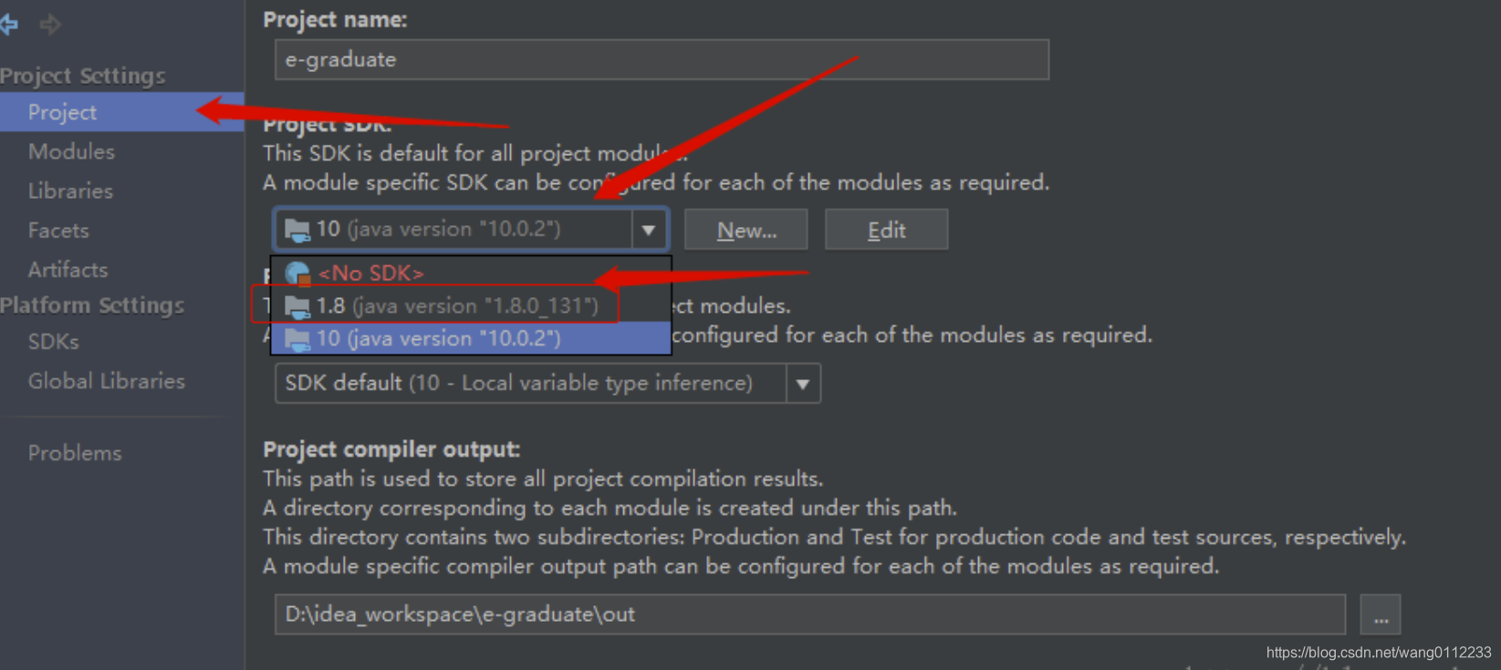Click the red <No SDK> icon
The image size is (1501, 670).
click(x=297, y=272)
